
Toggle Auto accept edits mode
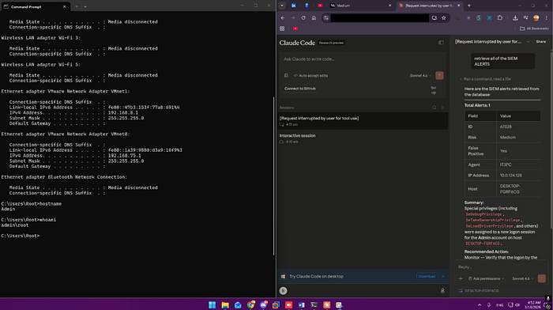tap(310, 75)
